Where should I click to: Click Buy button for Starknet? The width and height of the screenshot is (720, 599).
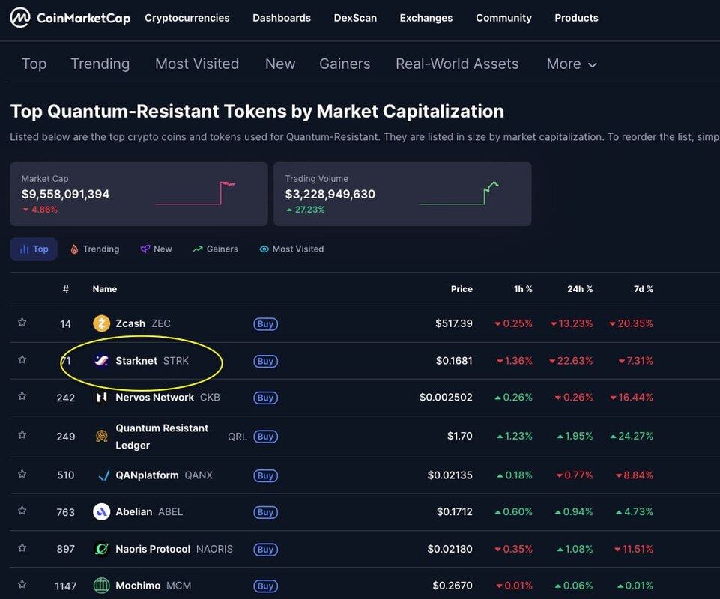[x=265, y=361]
